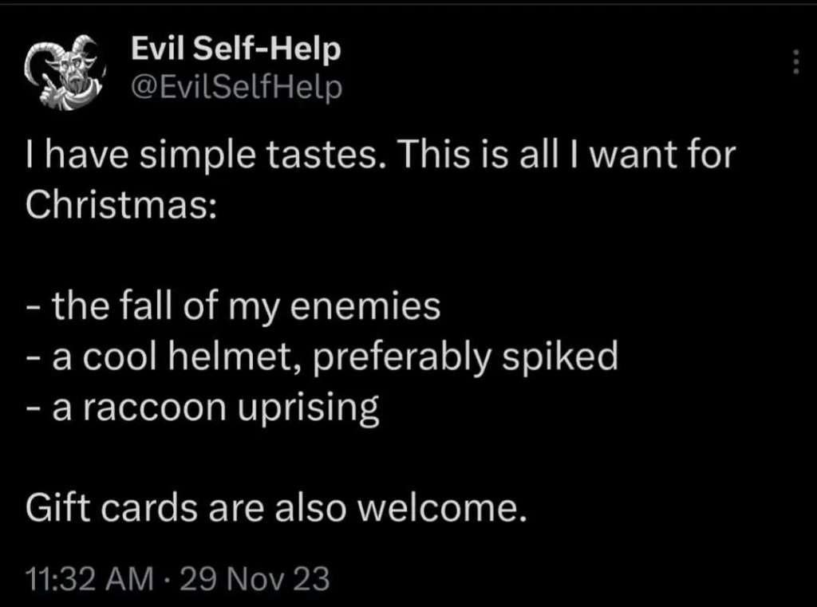Click the word "Christmas:" in the tweet
The image size is (817, 607).
click(120, 206)
